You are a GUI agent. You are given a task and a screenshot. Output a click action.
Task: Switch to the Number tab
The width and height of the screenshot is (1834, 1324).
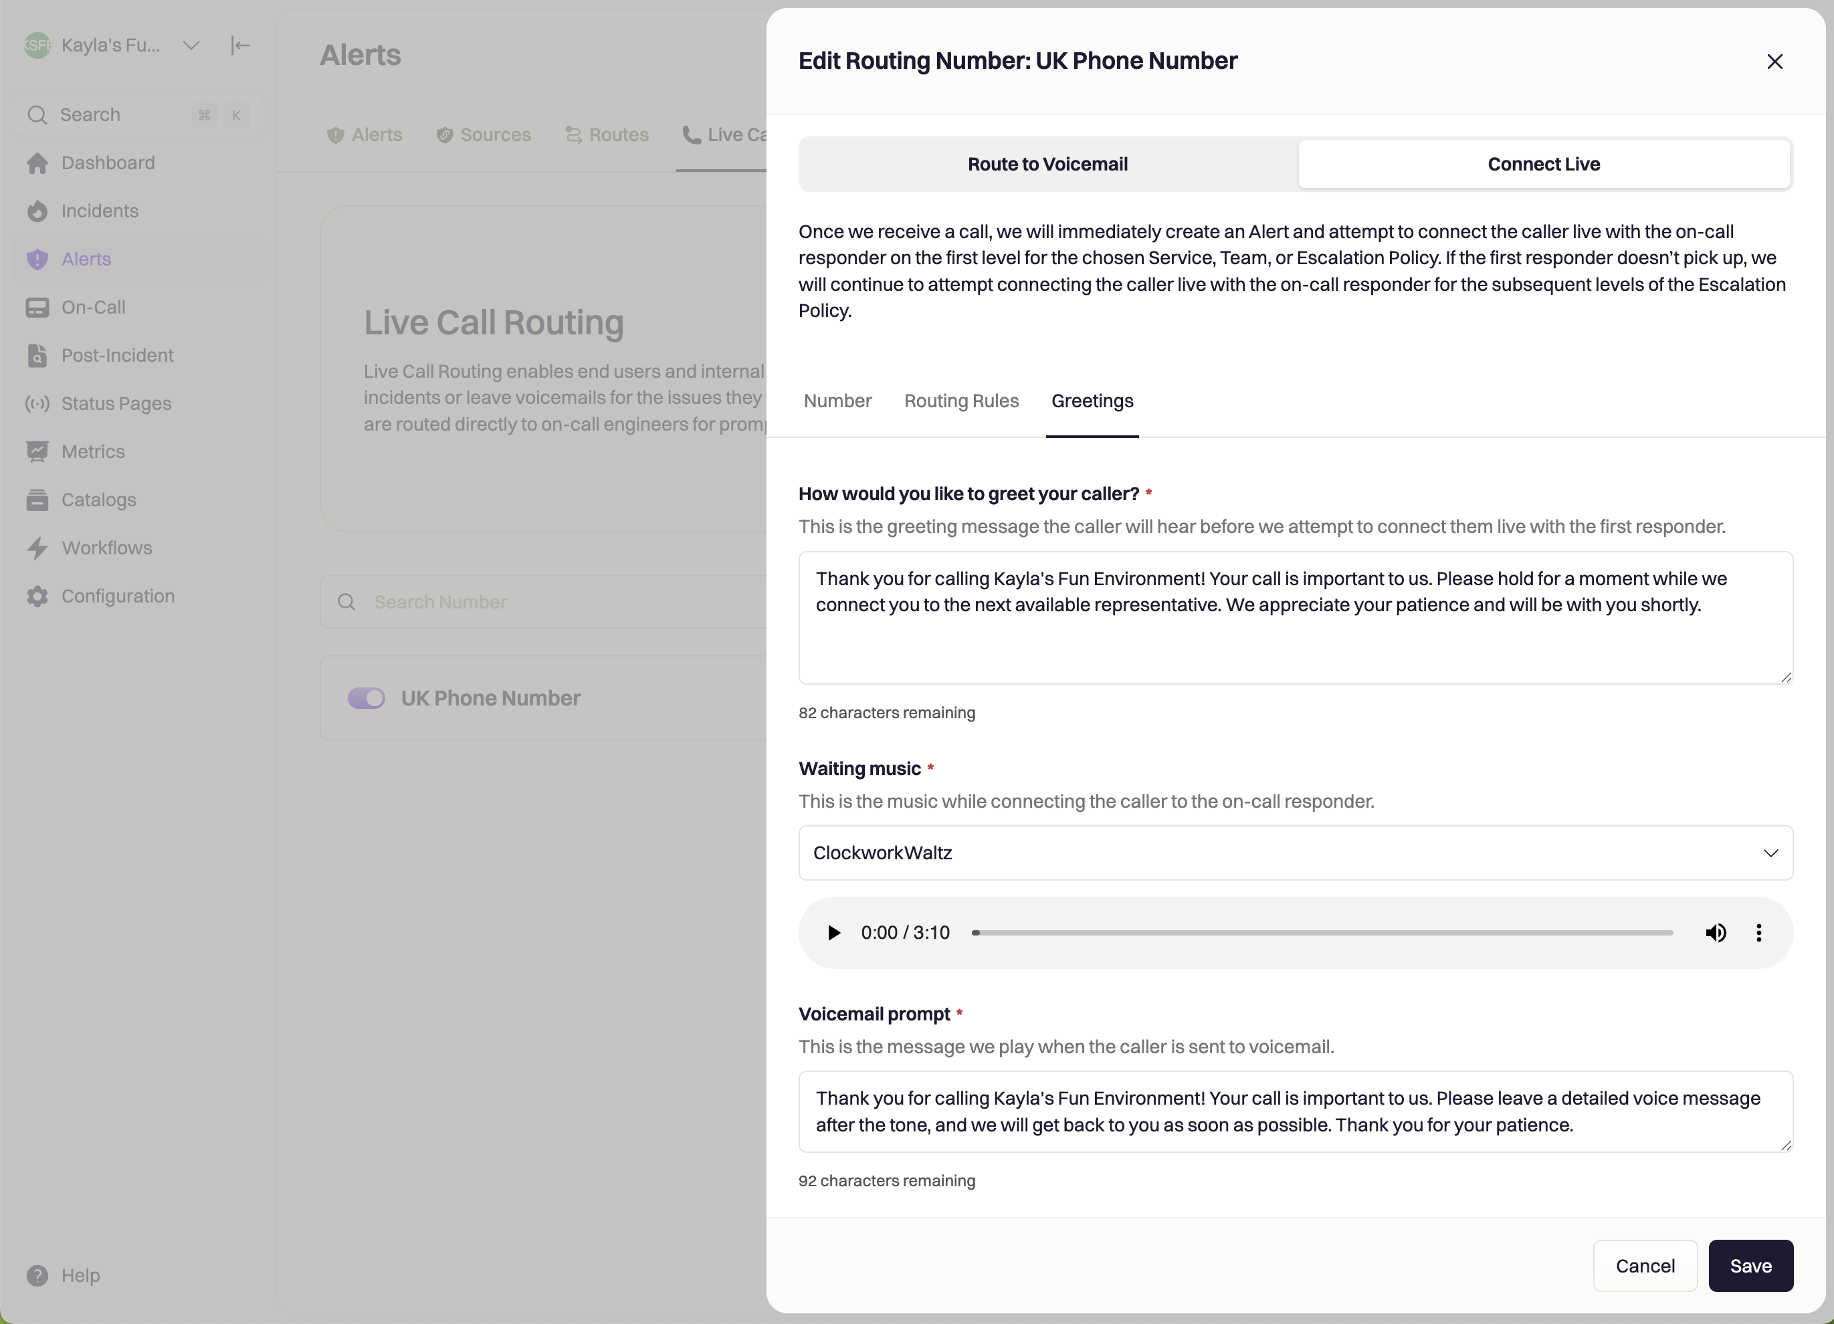837,401
